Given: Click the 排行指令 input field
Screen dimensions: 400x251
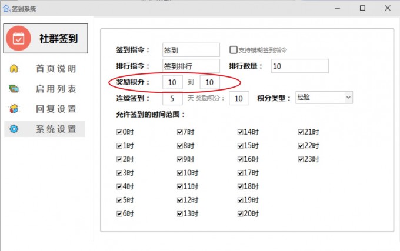Looking at the screenshot, I should pyautogui.click(x=191, y=66).
